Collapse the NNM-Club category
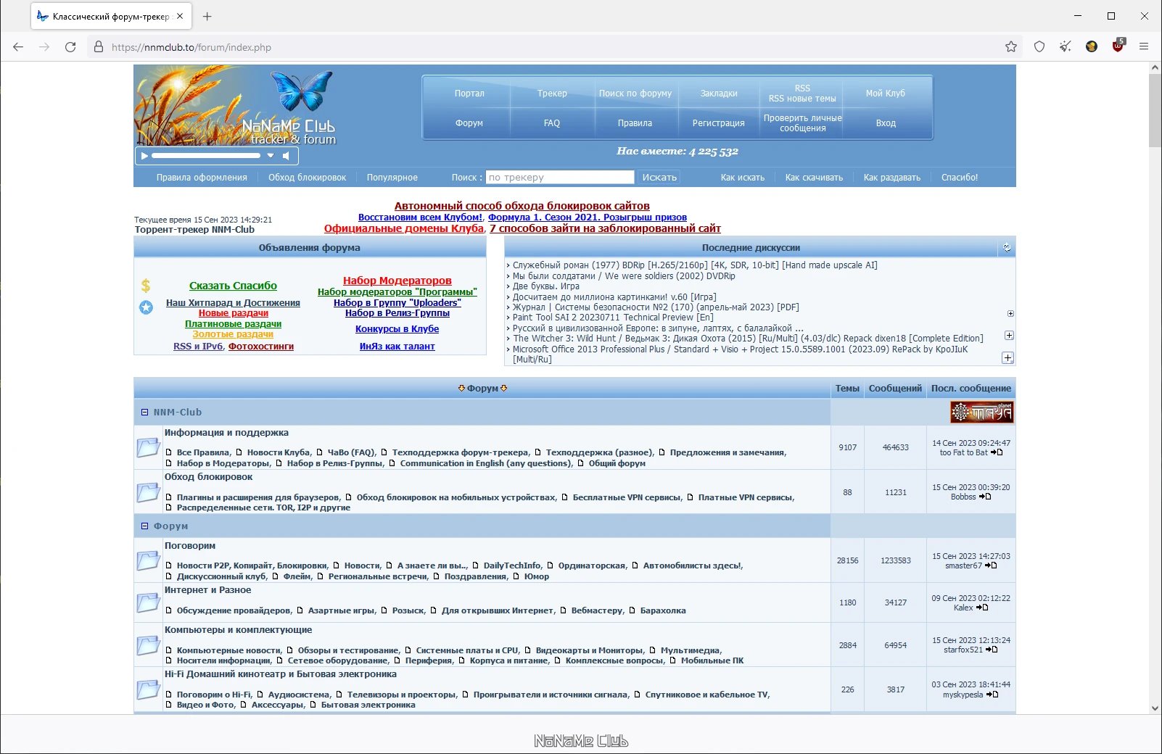The width and height of the screenshot is (1162, 754). [x=144, y=412]
